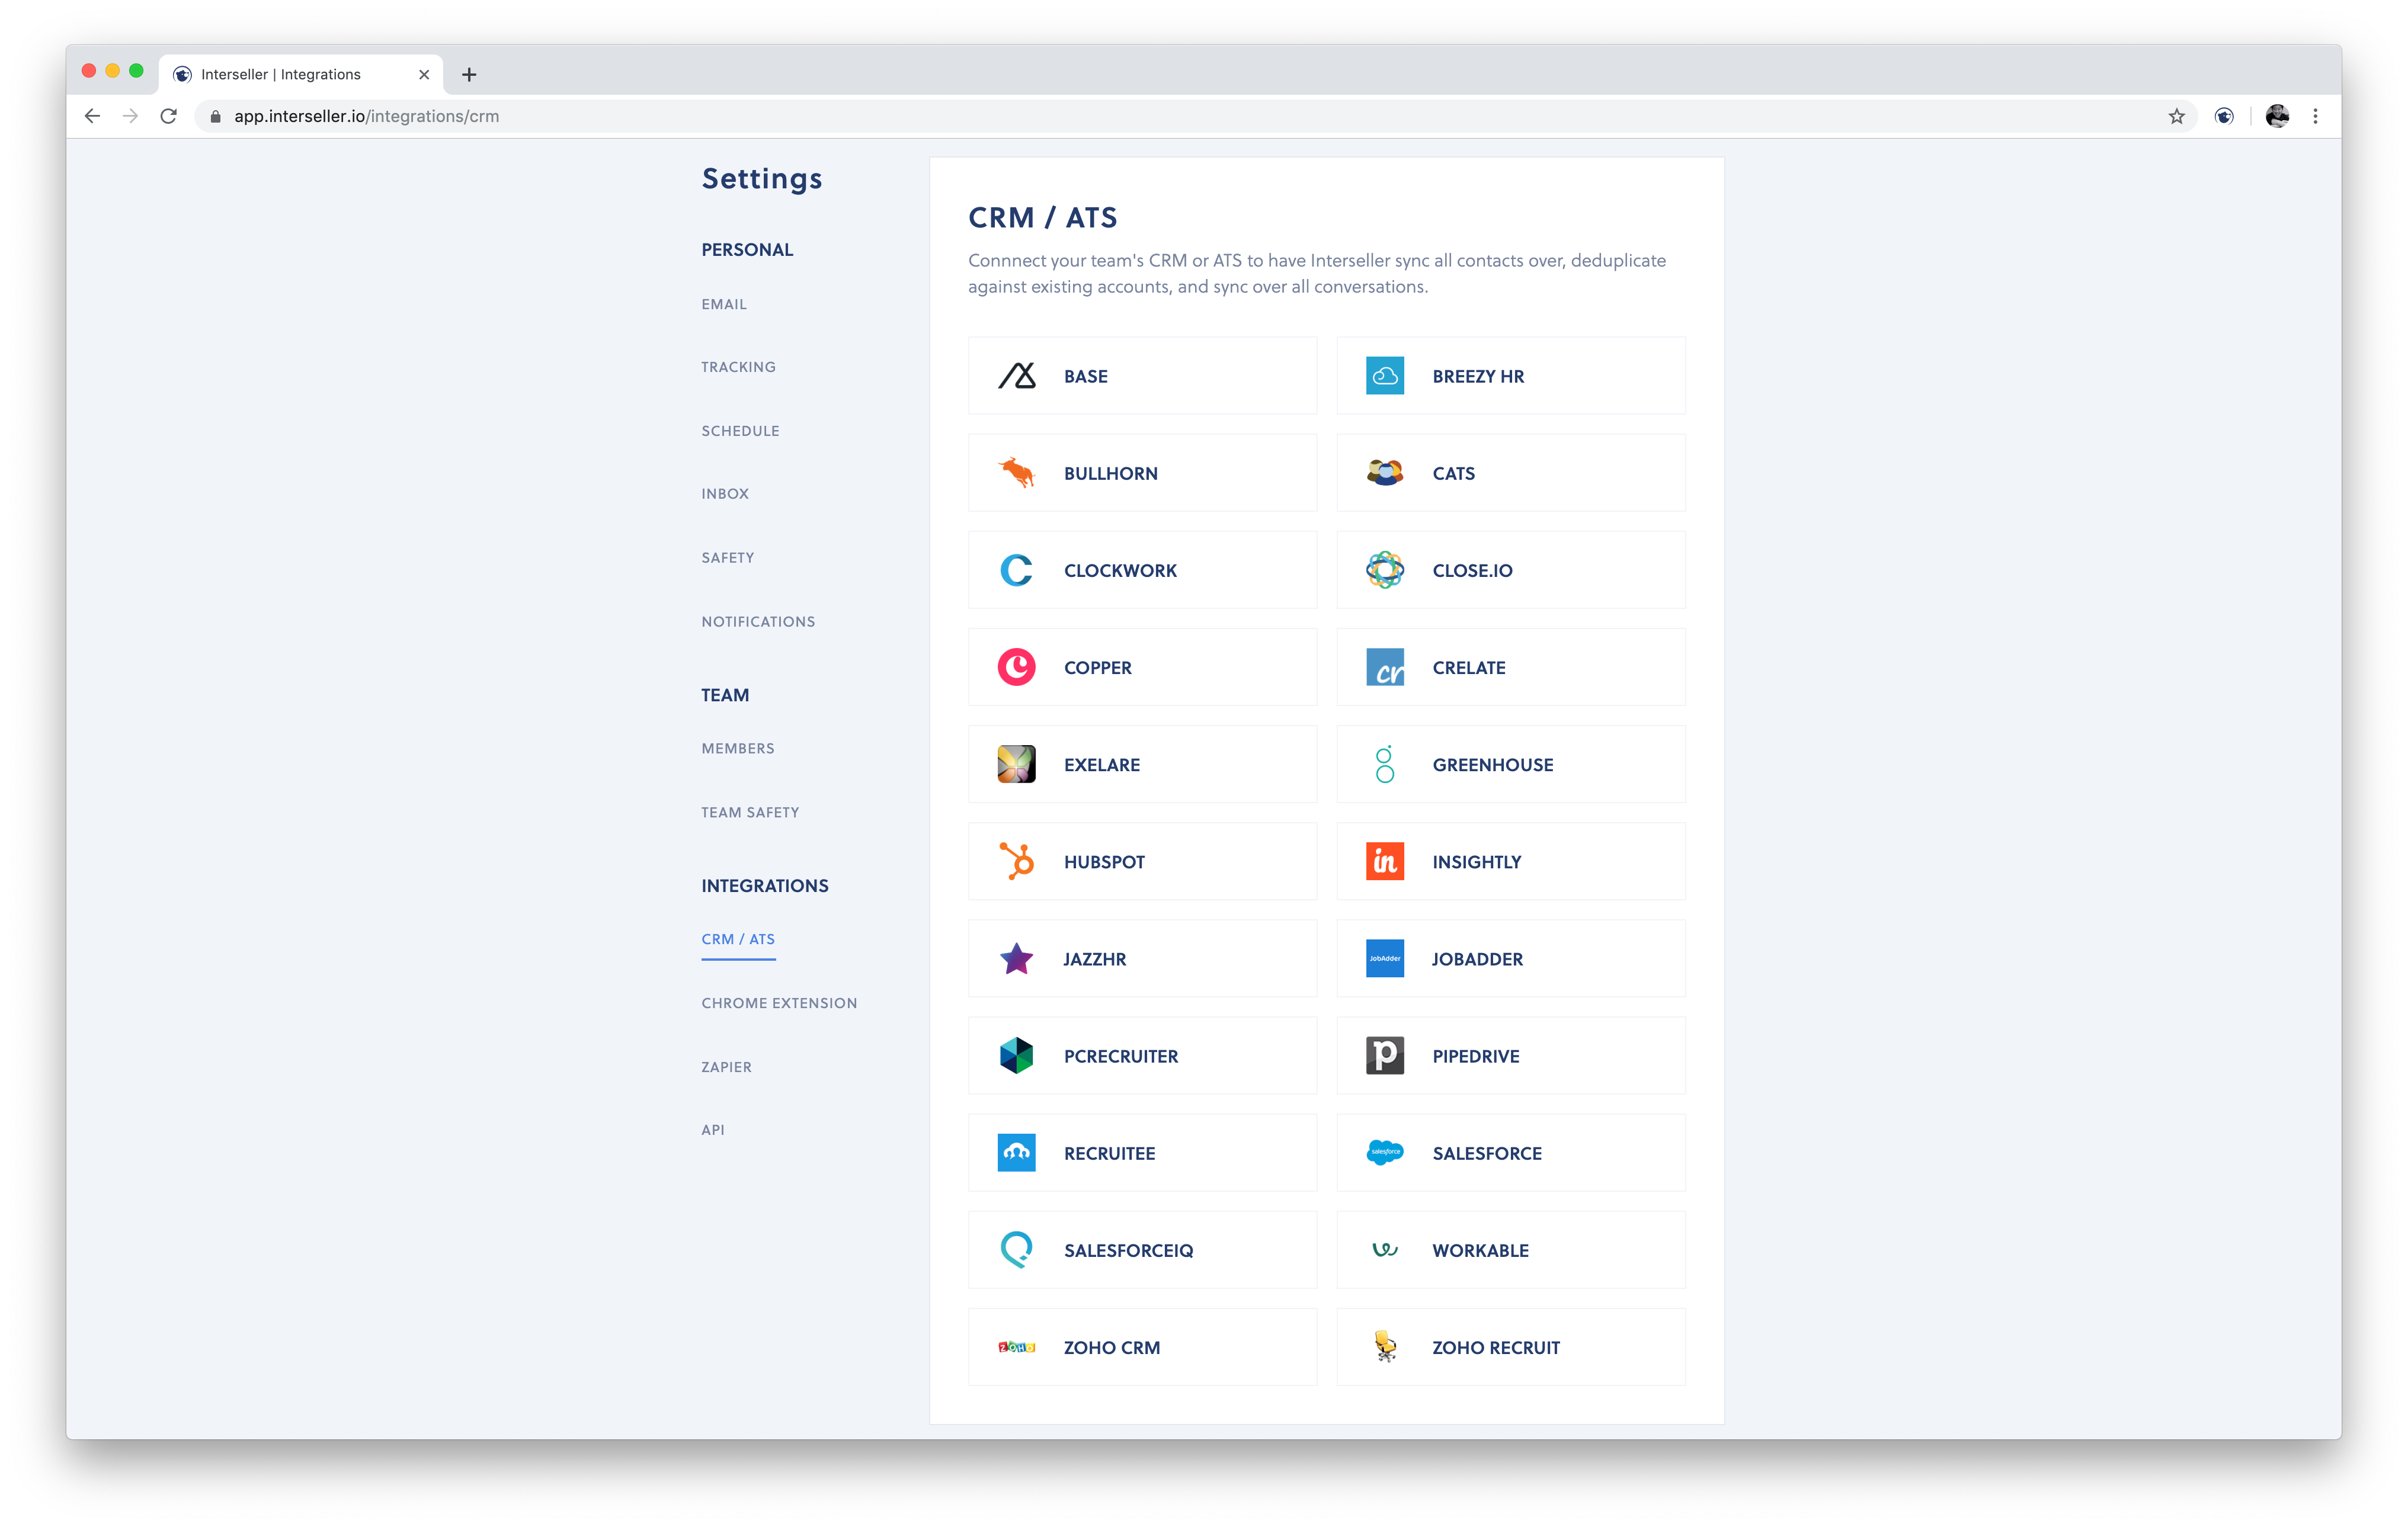The height and width of the screenshot is (1527, 2408).
Task: Click the BULLHORN integration label
Action: [1111, 474]
